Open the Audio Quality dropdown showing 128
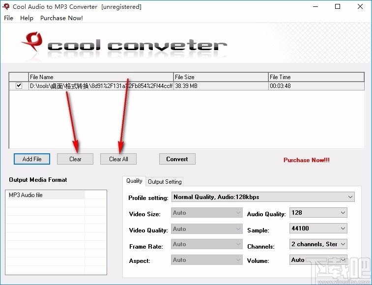Screen dimensions: 372x285 point(318,213)
